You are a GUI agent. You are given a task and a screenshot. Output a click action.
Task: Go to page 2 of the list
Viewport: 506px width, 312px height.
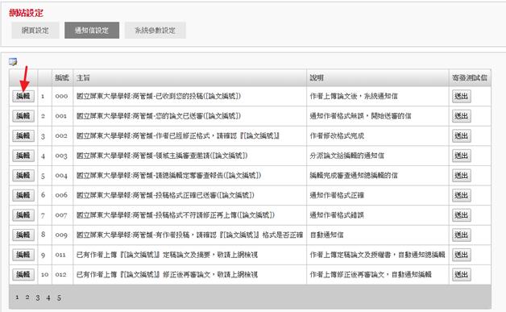27,297
